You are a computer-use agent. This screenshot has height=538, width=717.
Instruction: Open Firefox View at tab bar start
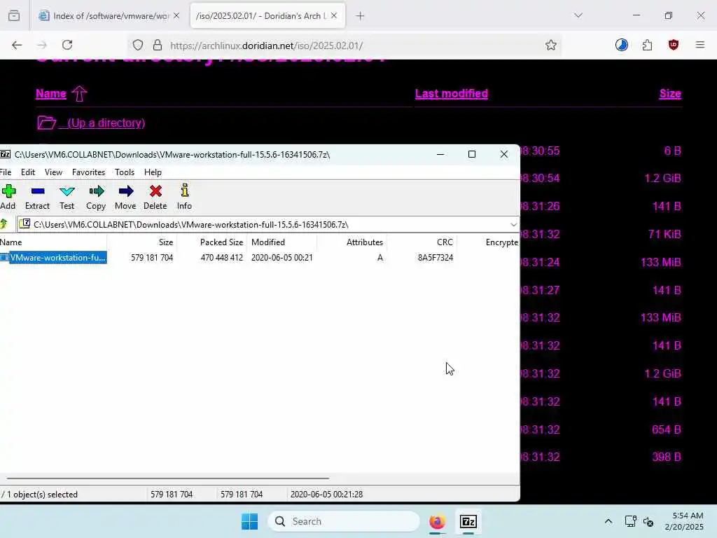coord(14,16)
